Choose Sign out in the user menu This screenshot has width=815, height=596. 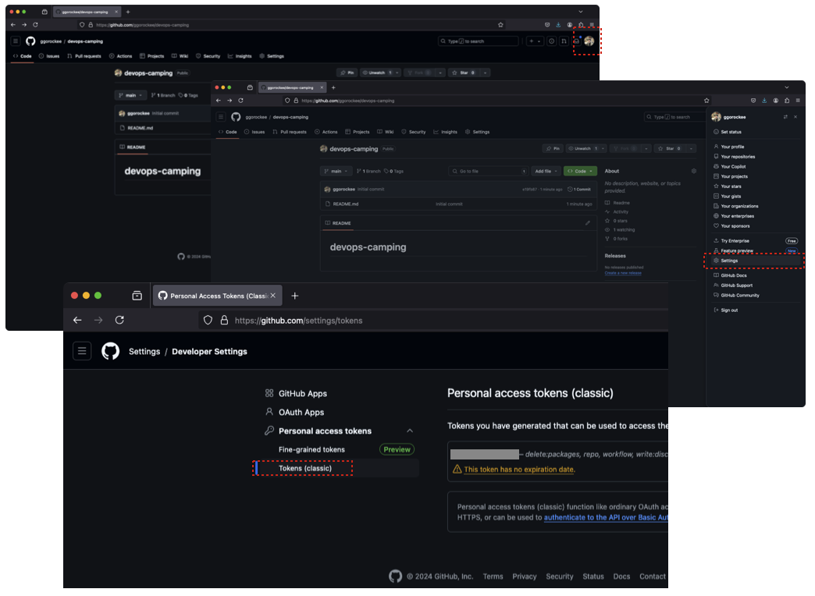pos(729,310)
